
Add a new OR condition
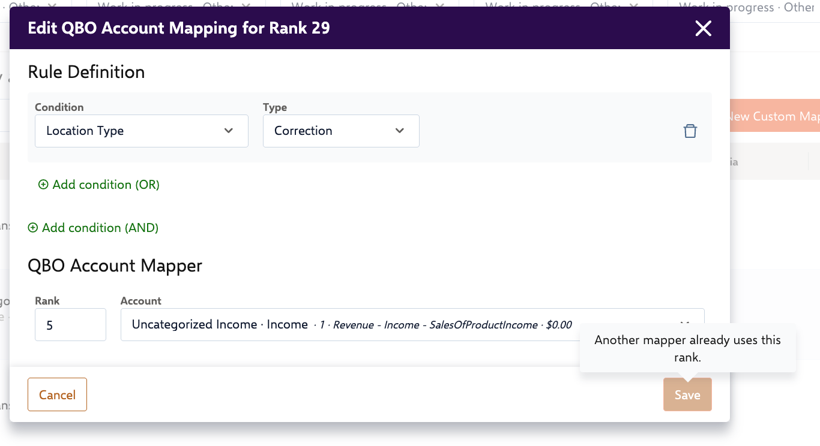tap(106, 185)
